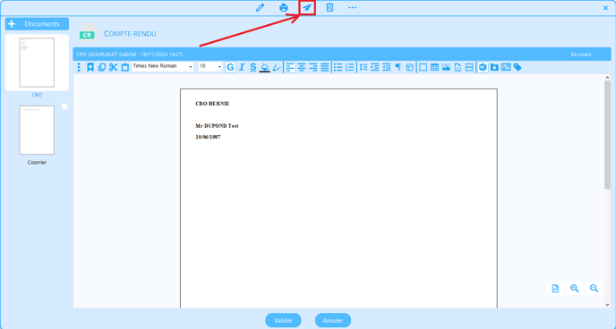This screenshot has width=616, height=329.
Task: Cut selection with the scissors icon
Action: click(113, 67)
